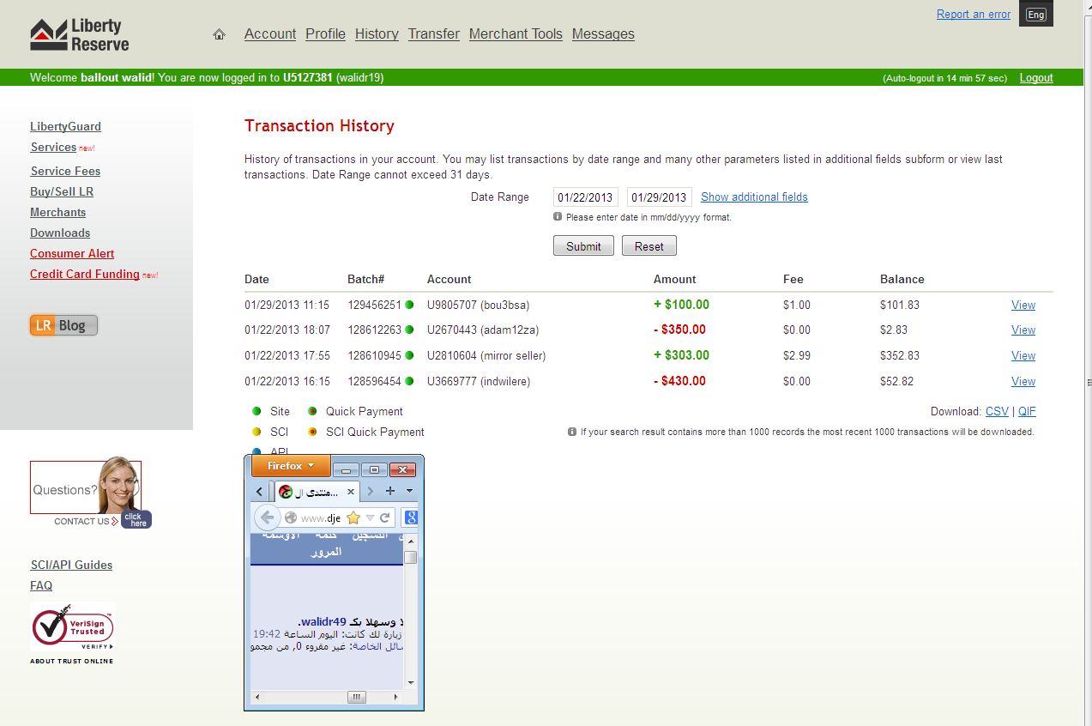Go to the home page icon

click(219, 34)
